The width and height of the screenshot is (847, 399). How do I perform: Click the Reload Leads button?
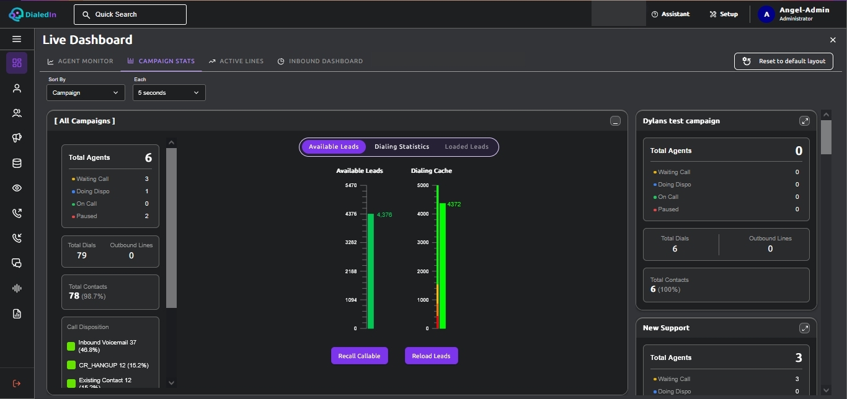pos(432,356)
